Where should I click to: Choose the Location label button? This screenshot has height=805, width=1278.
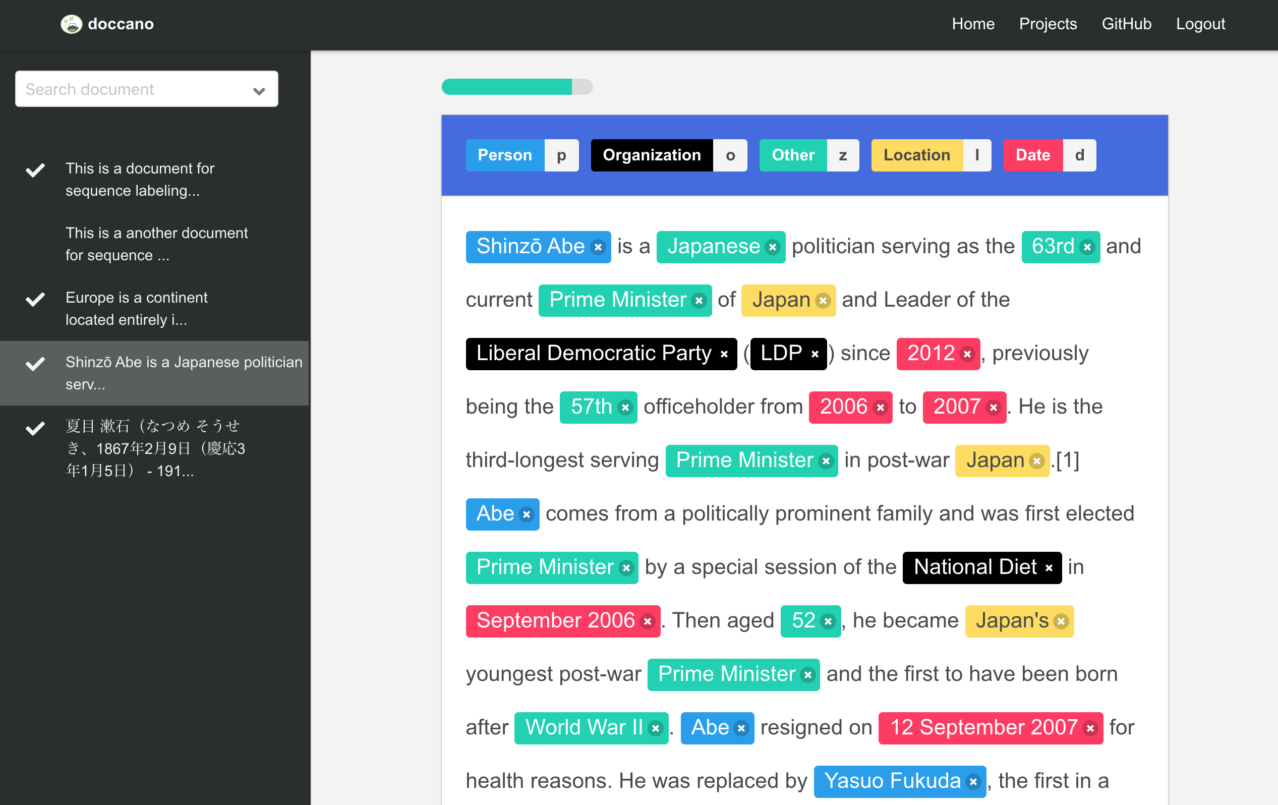(x=916, y=155)
